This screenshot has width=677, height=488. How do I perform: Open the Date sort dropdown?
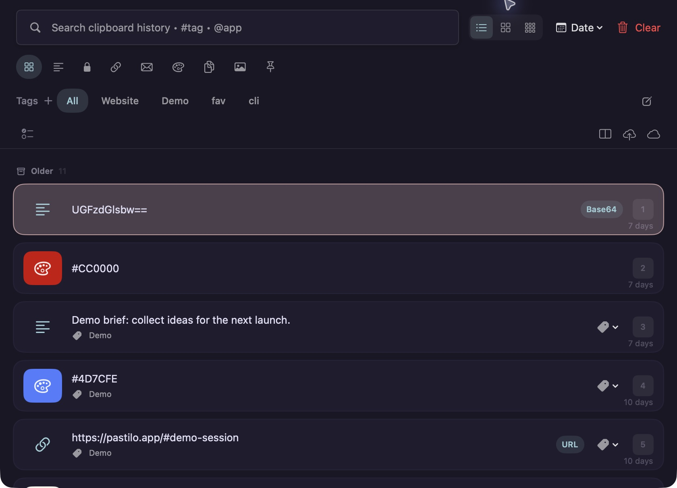click(x=579, y=28)
